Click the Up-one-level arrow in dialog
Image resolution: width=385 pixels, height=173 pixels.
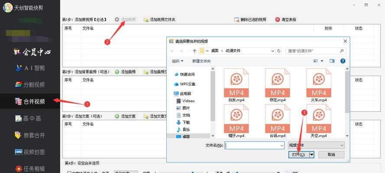click(x=194, y=51)
